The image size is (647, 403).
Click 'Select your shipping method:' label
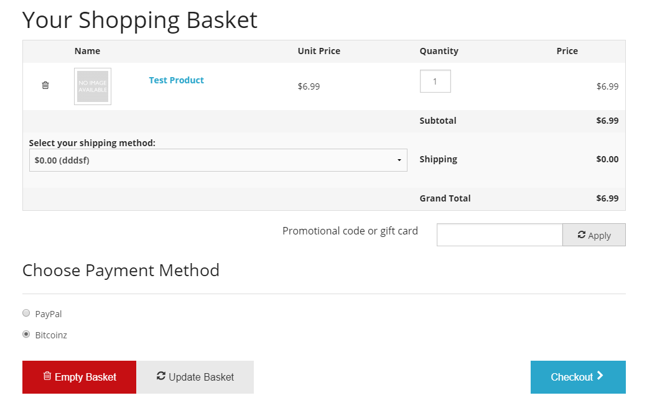coord(92,143)
